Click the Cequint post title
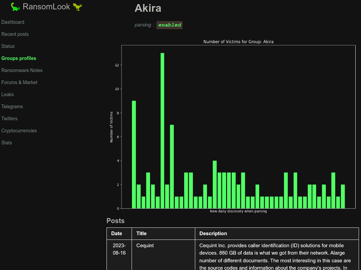Viewport: 361px width, 270px height. click(145, 246)
